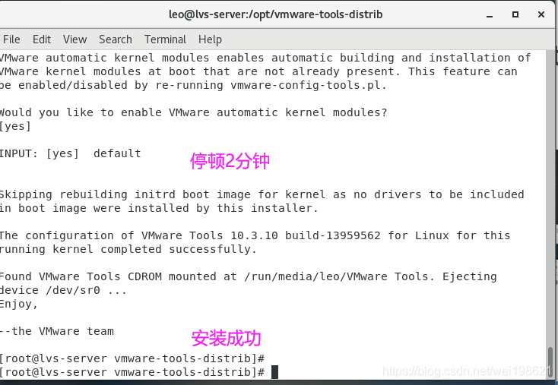Click the 'device /dev/sr0 ...' line

tap(63, 290)
